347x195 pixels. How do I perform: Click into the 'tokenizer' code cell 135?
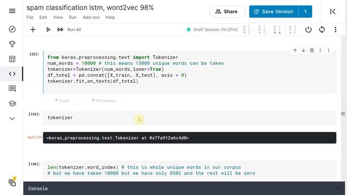click(x=189, y=118)
